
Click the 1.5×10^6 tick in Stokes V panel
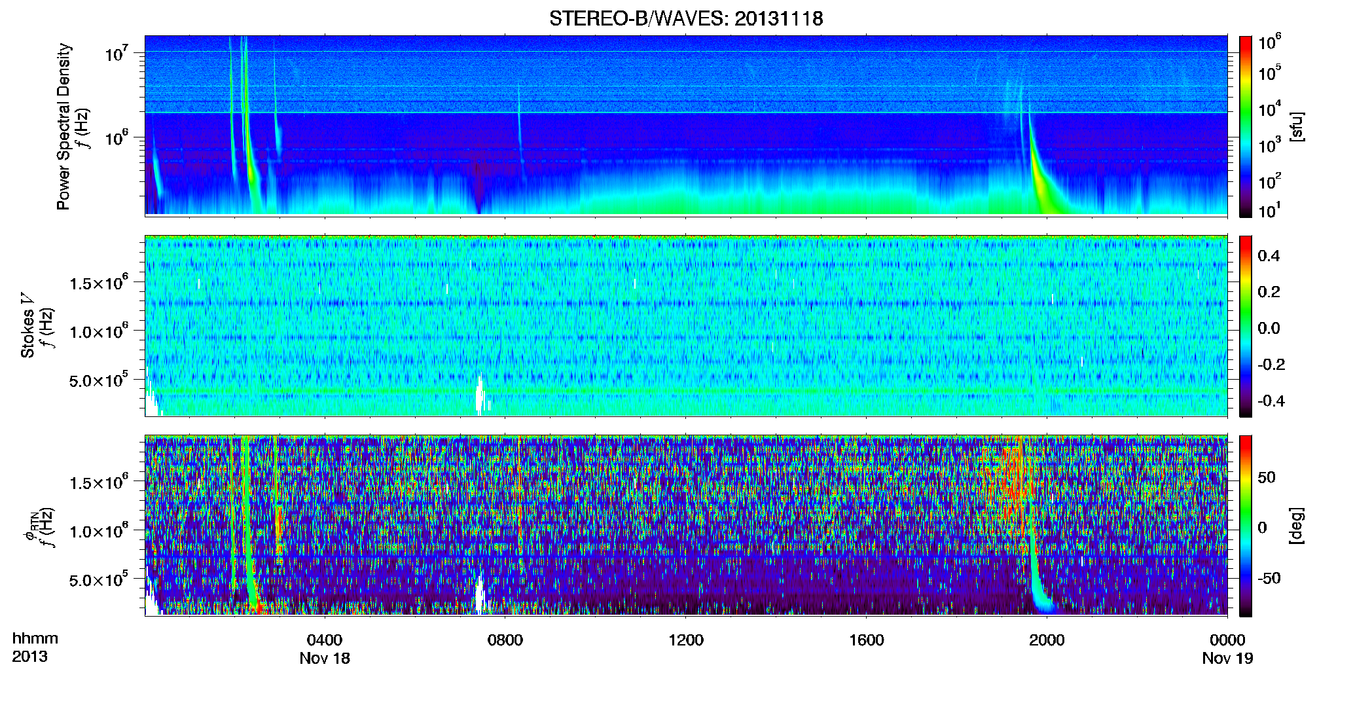coord(99,282)
